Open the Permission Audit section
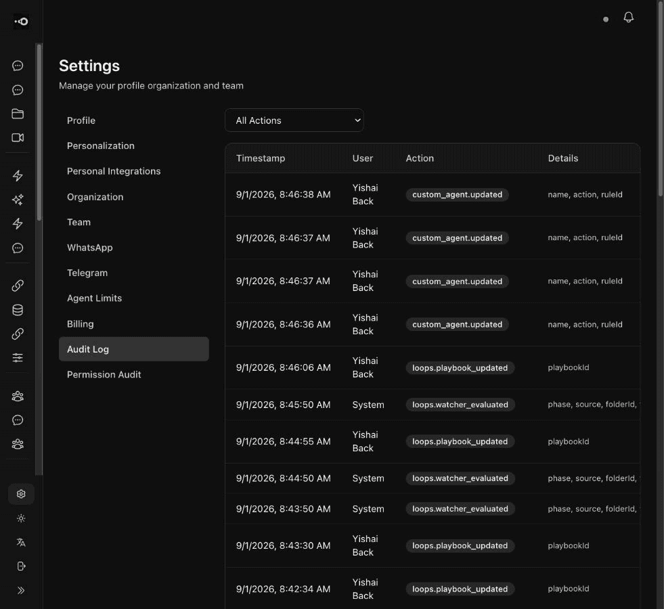Viewport: 664px width, 609px height. coord(134,375)
